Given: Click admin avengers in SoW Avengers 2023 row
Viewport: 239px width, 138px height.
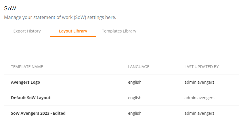Looking at the screenshot, I should tap(199, 113).
